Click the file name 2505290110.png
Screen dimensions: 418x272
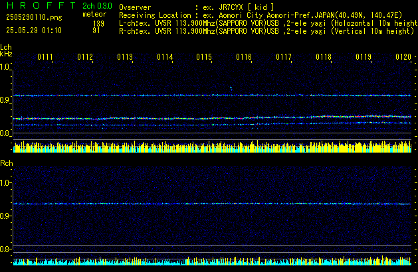tap(34, 17)
